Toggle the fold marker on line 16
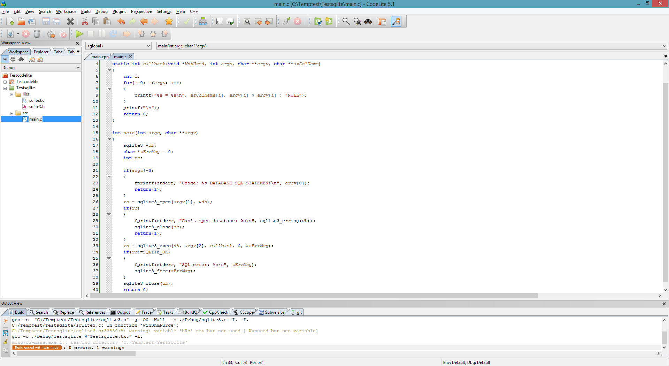Screen dimensions: 669x366 point(109,139)
